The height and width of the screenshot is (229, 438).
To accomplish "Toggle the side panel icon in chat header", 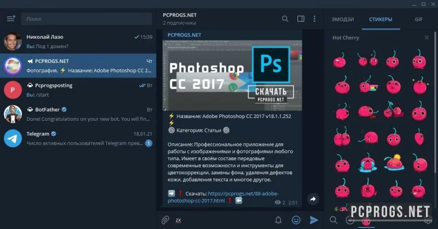I will pos(301,19).
